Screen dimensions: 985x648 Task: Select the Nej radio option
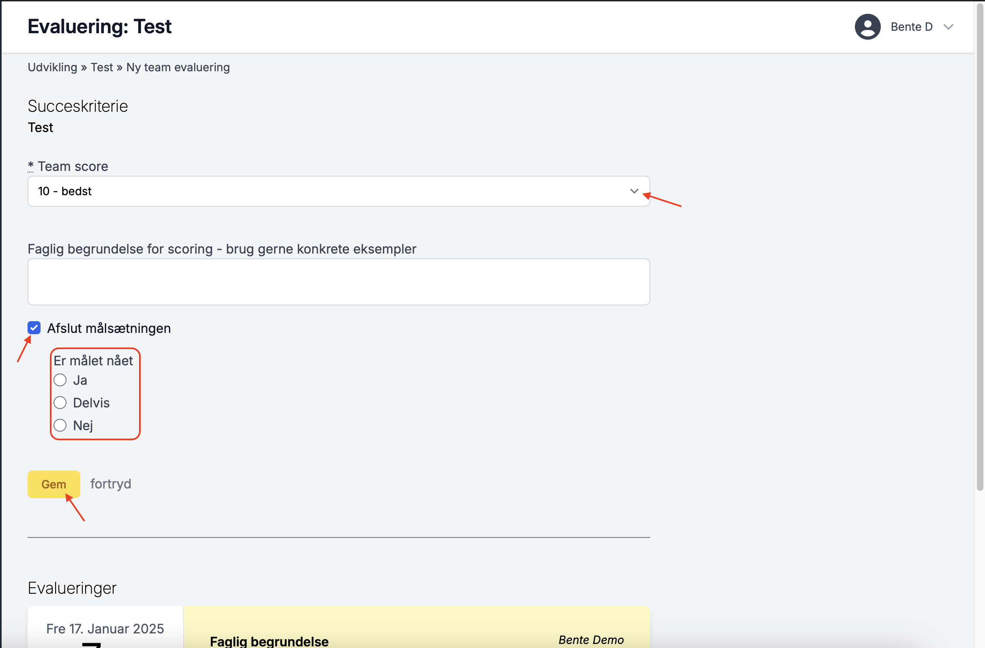point(60,425)
